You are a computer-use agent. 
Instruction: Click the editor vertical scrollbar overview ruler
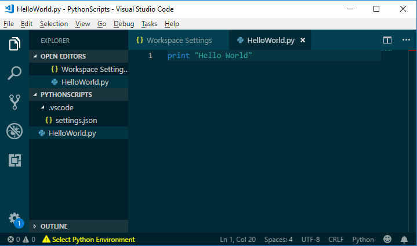(x=412, y=141)
